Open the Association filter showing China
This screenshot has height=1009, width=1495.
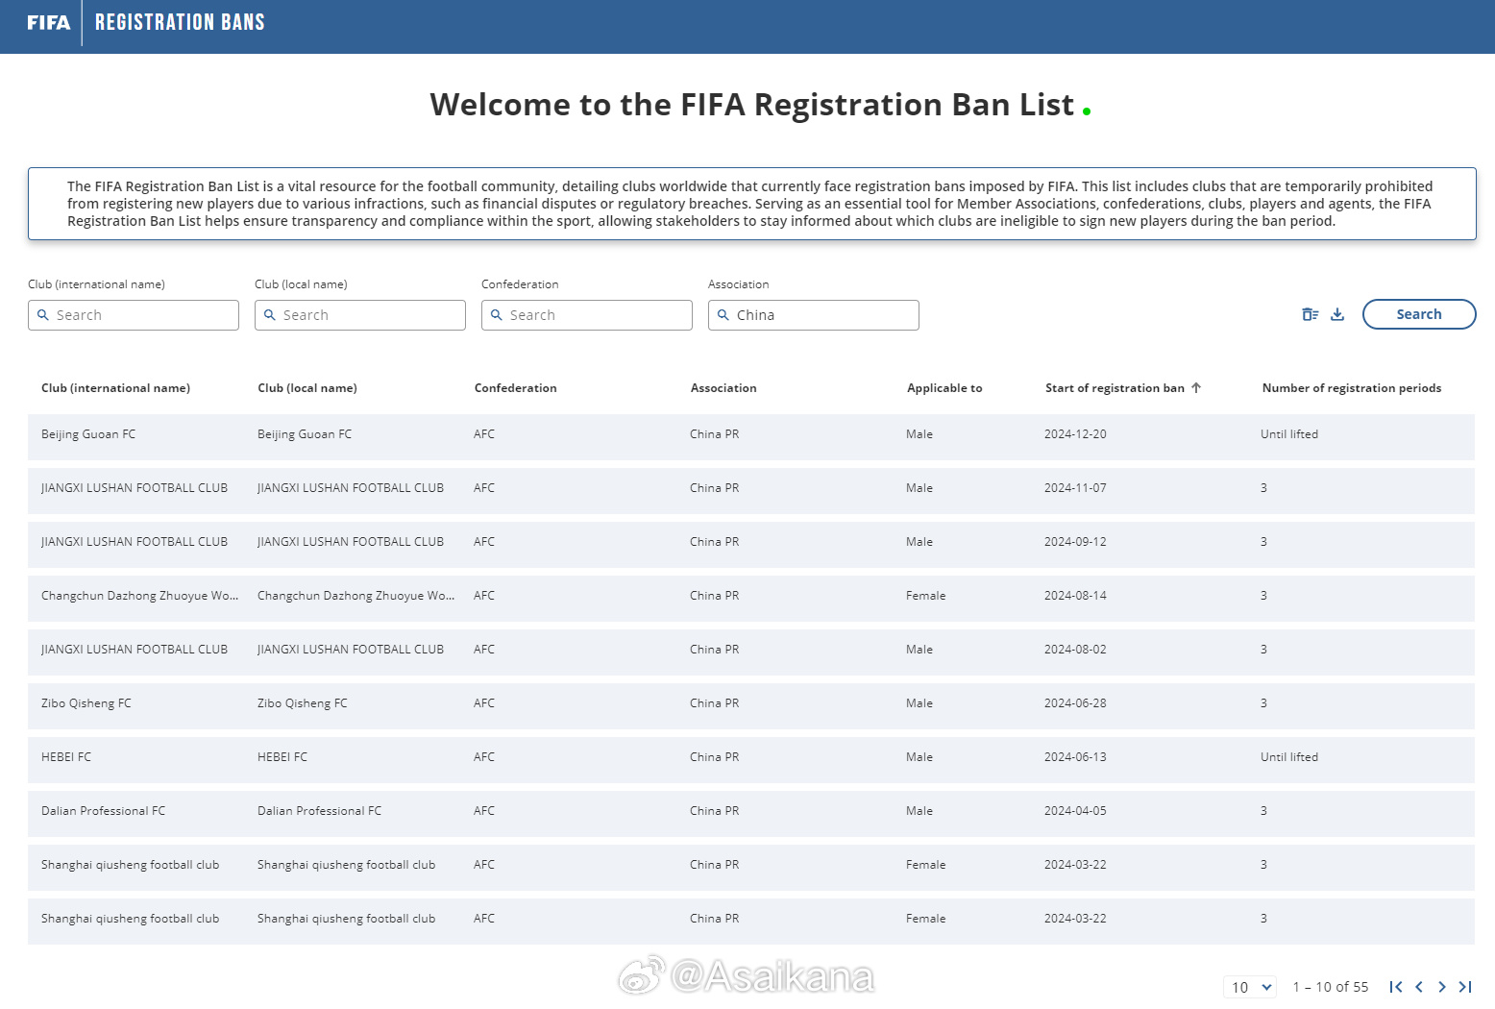point(813,315)
